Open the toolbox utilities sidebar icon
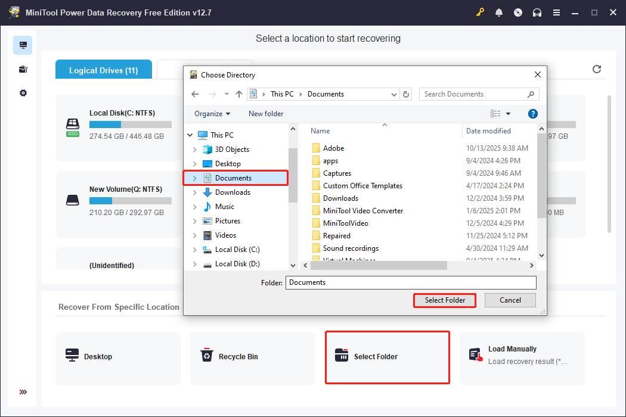This screenshot has height=417, width=626. pos(23,70)
